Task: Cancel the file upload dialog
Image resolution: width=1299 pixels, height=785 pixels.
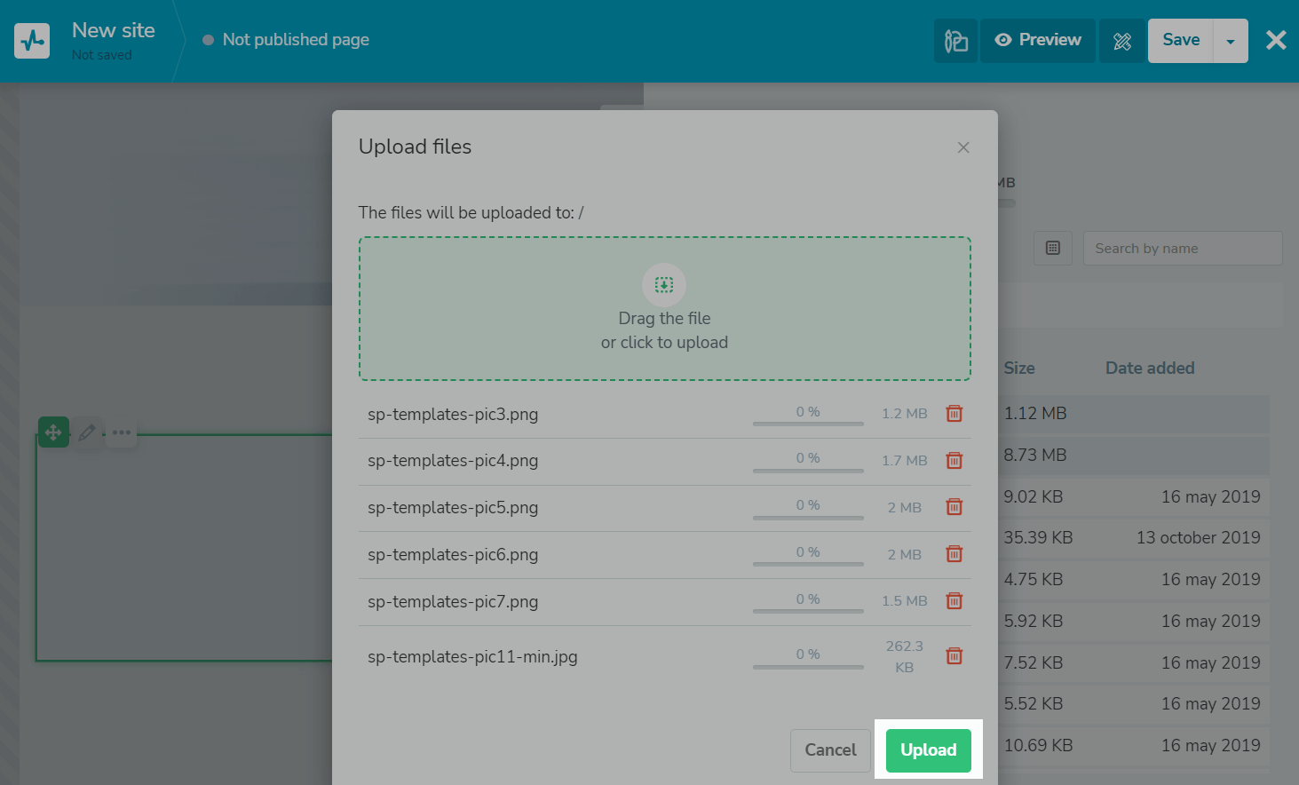Action: (x=830, y=749)
